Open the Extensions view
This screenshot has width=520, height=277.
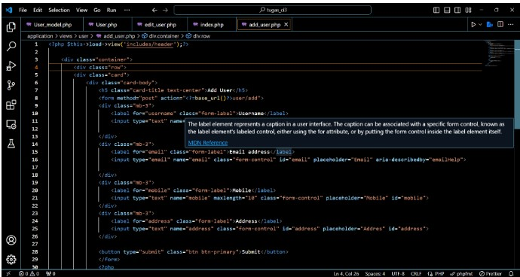point(11,105)
